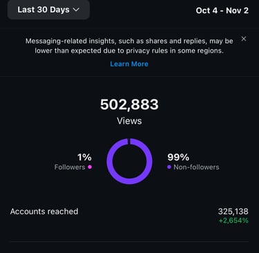259x253 pixels.
Task: Select the 99% non-followers figure
Action: (178, 158)
